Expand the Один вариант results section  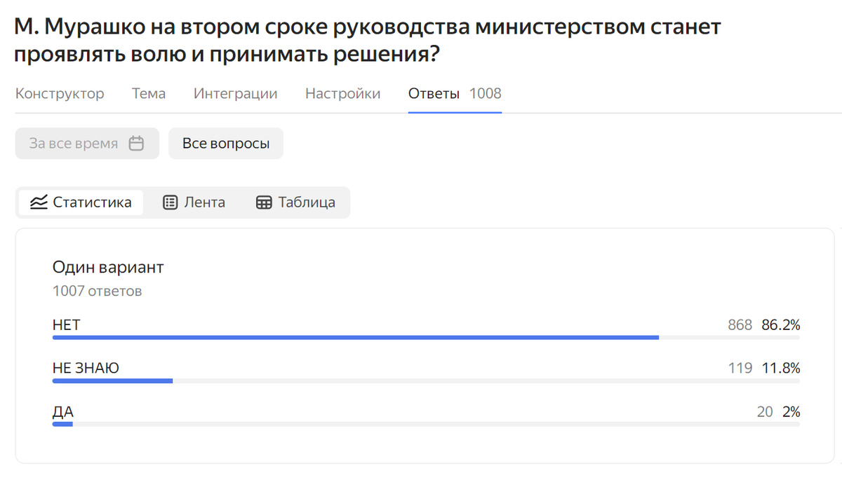pos(108,267)
